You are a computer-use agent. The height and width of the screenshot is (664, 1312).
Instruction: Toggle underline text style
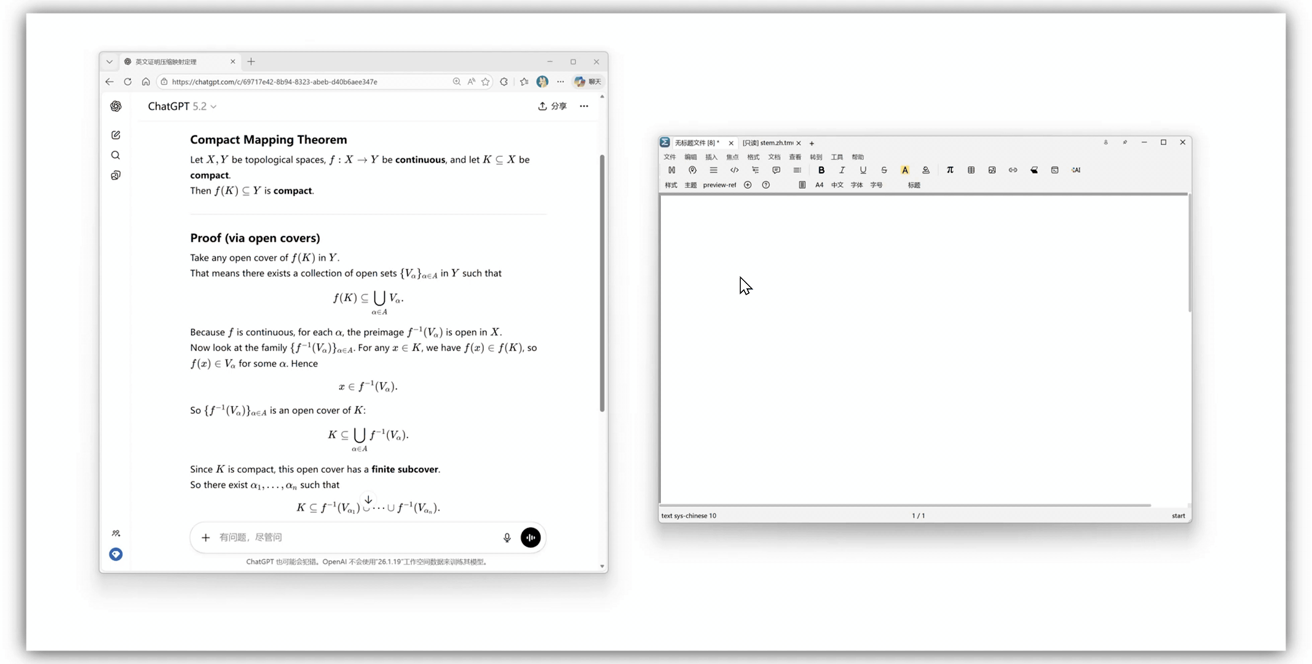coord(863,170)
